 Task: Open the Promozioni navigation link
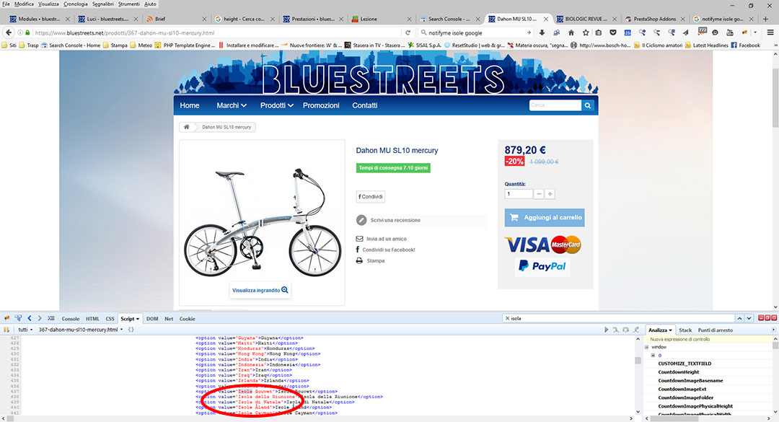[x=321, y=105]
